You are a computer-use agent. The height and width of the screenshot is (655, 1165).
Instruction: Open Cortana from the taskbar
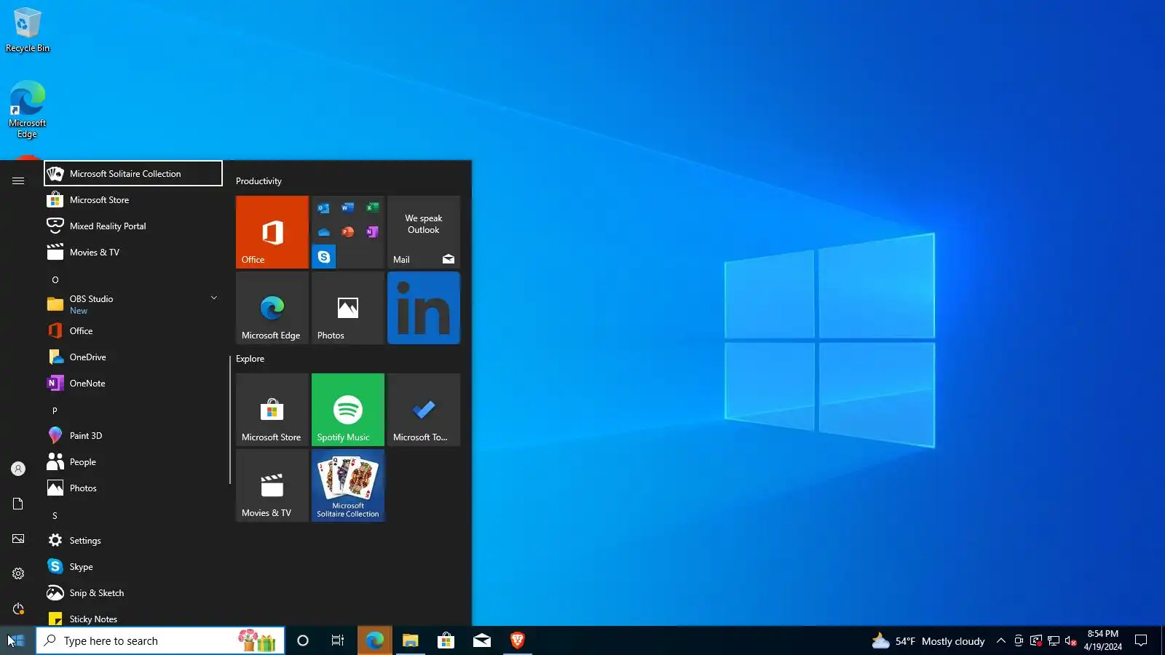coord(303,640)
